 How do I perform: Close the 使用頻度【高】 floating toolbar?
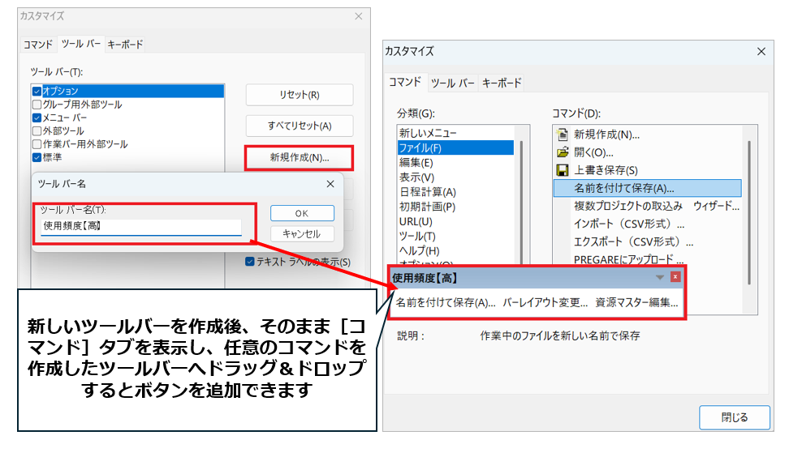675,277
